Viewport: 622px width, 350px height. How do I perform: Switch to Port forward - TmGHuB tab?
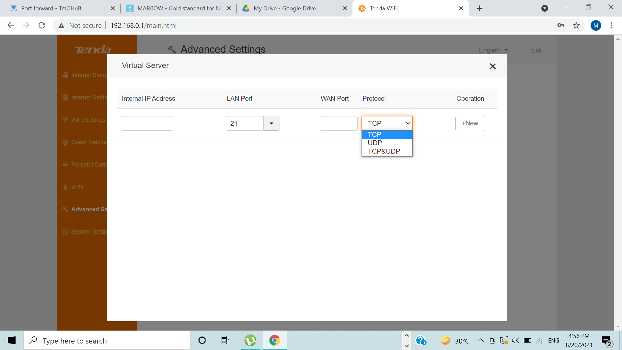[51, 8]
